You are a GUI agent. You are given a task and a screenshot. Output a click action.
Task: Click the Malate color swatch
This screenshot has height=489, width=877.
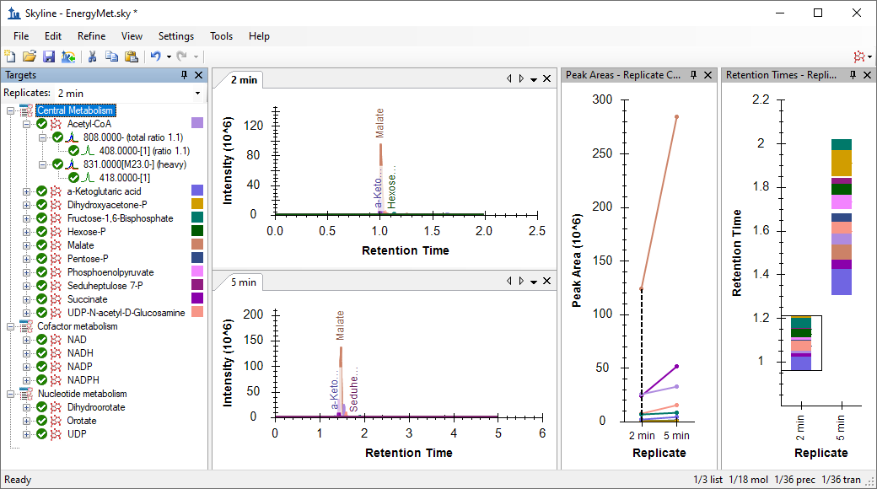(x=197, y=244)
